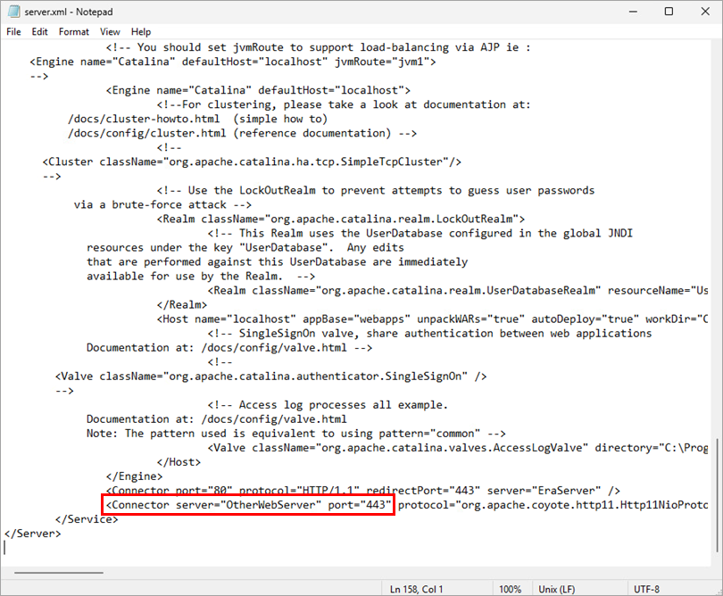The width and height of the screenshot is (723, 596).
Task: Place cursor in the highlighted OtherWebServer Connector line
Action: [x=250, y=506]
